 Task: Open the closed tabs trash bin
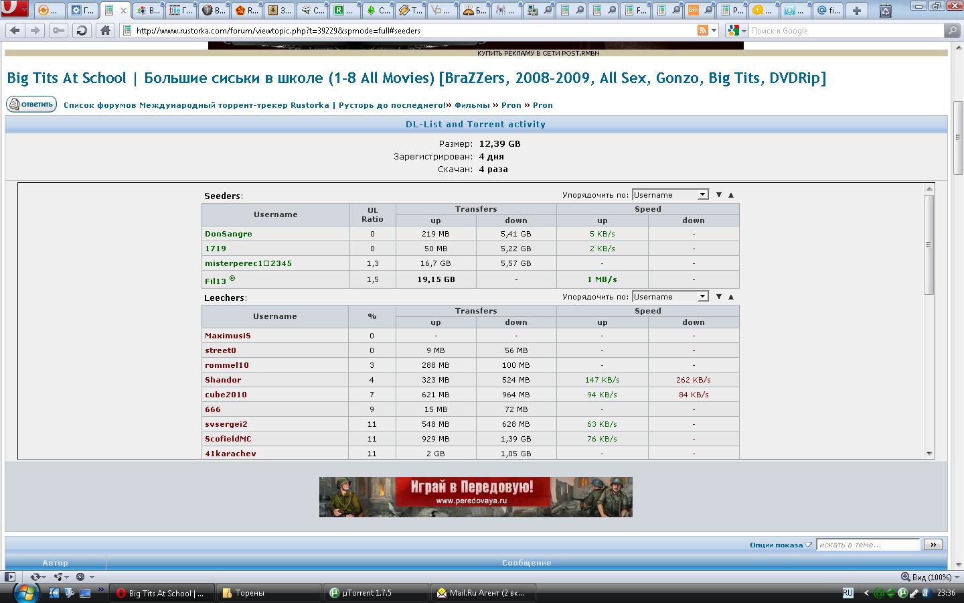click(x=886, y=10)
